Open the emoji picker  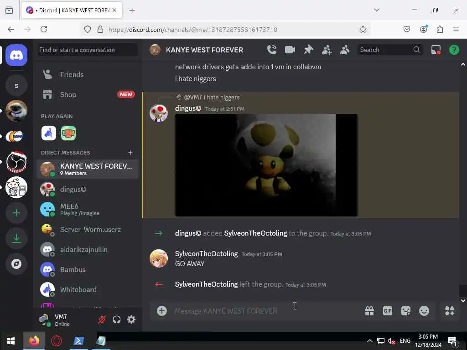[424, 311]
